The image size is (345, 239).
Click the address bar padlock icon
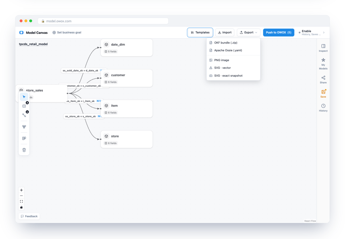43,21
